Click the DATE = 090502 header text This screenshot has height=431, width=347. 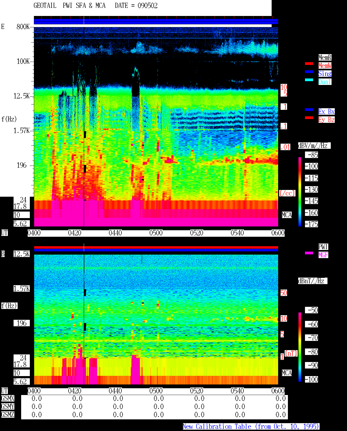pos(136,5)
